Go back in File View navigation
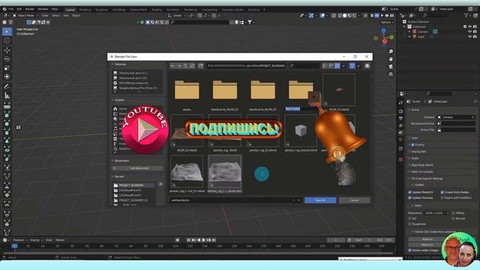 coord(173,65)
